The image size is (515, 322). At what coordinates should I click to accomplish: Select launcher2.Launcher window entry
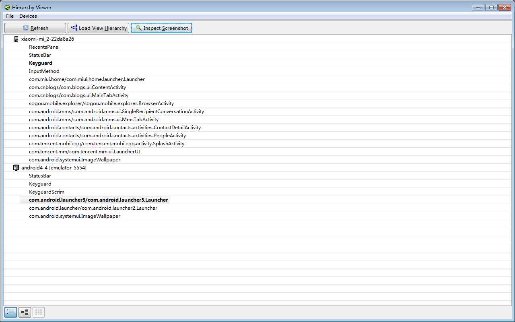(x=93, y=208)
